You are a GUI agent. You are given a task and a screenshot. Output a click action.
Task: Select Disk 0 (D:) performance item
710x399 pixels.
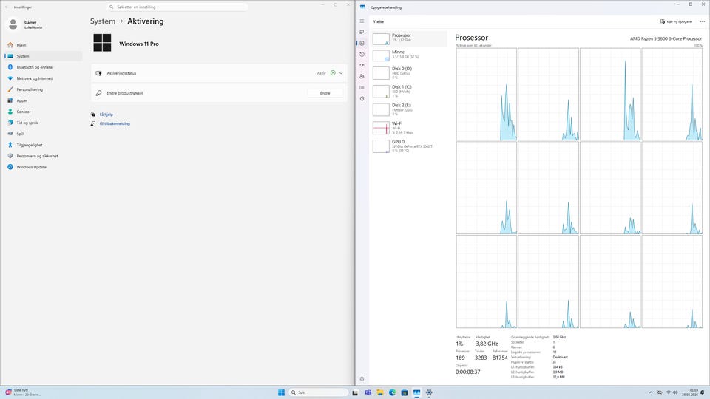[409, 73]
